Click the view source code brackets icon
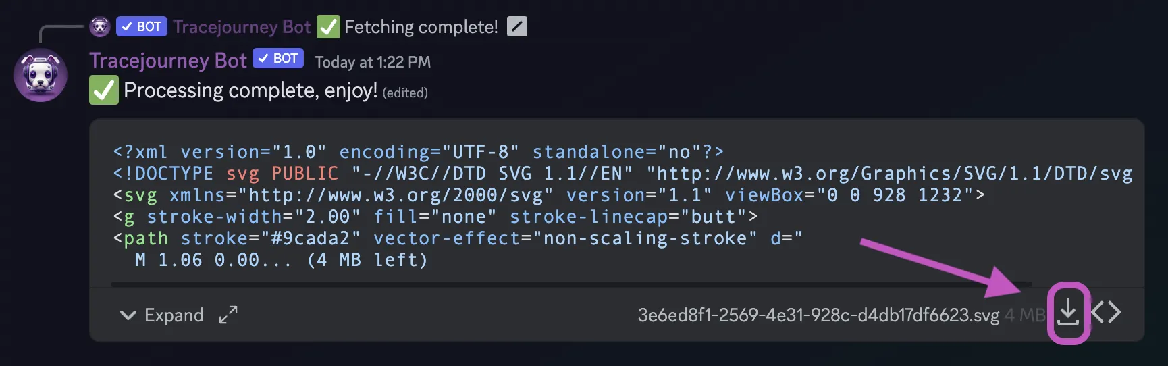The image size is (1168, 366). [1106, 313]
